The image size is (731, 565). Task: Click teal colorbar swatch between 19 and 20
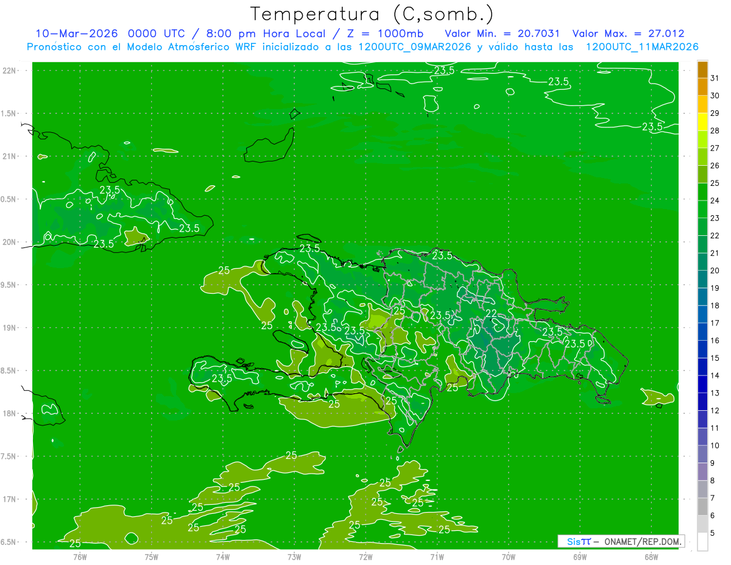pyautogui.click(x=702, y=280)
